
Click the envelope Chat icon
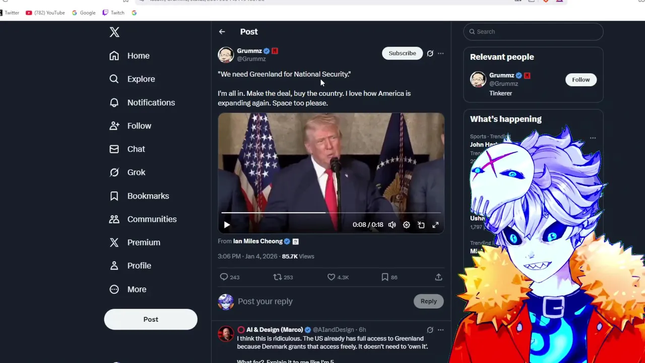pos(114,149)
